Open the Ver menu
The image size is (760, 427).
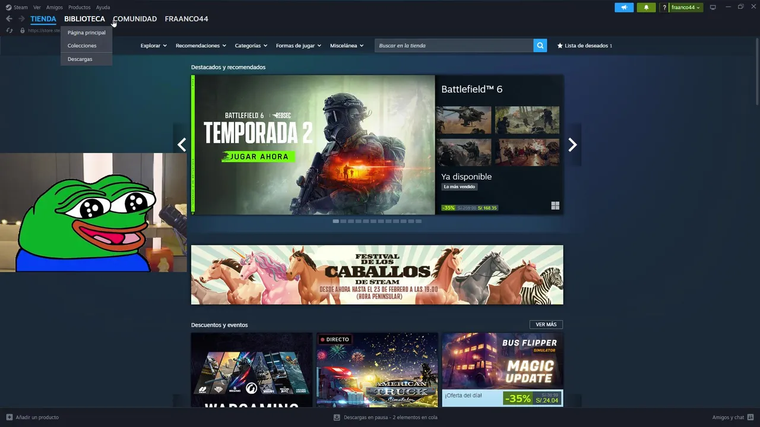tap(37, 7)
